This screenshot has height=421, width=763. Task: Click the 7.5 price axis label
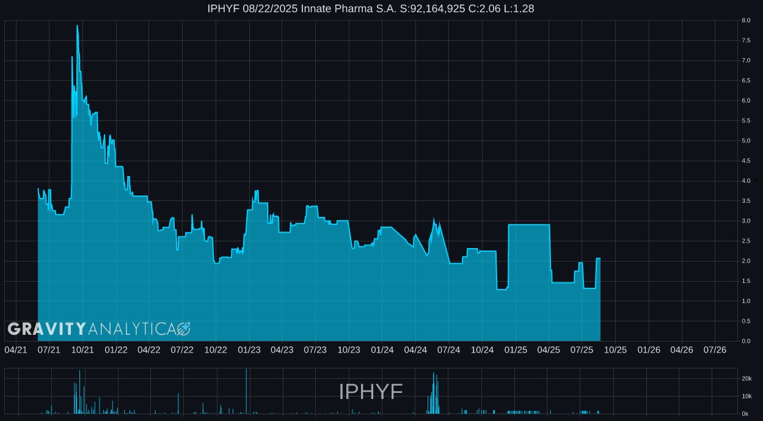pos(746,40)
